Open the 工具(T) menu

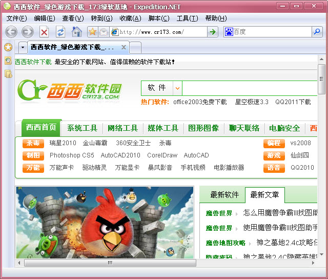pos(187,18)
